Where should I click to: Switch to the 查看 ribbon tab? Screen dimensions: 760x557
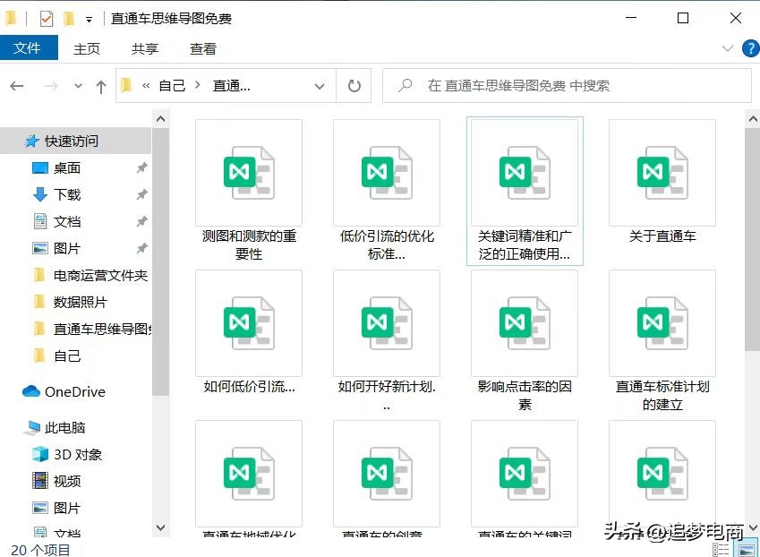(201, 48)
